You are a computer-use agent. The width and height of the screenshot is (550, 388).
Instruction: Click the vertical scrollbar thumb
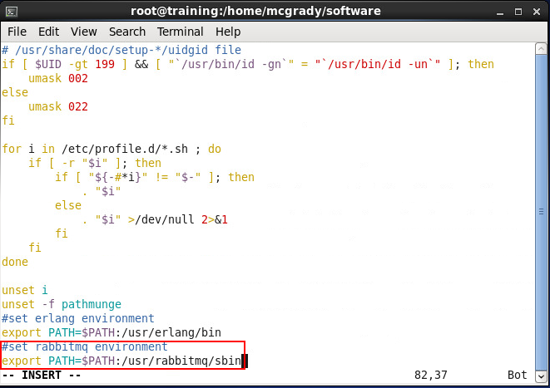[541, 212]
